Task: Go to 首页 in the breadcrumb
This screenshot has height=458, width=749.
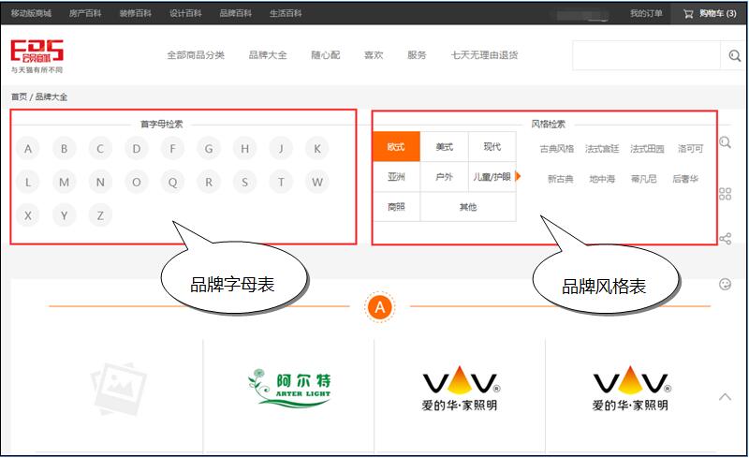Action: (19, 97)
